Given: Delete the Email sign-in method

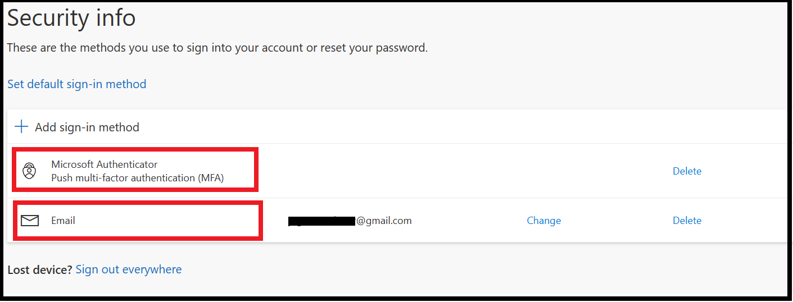Looking at the screenshot, I should (x=687, y=221).
